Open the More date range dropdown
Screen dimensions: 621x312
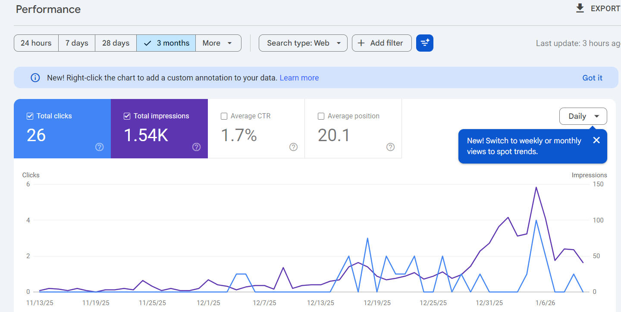coord(218,43)
